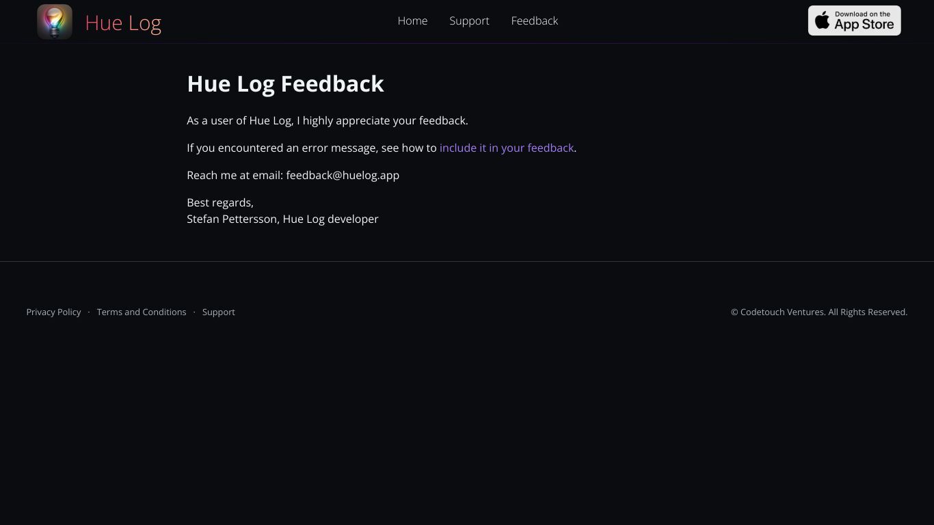This screenshot has width=934, height=525.
Task: Click the "Best regards," line
Action: [x=220, y=202]
